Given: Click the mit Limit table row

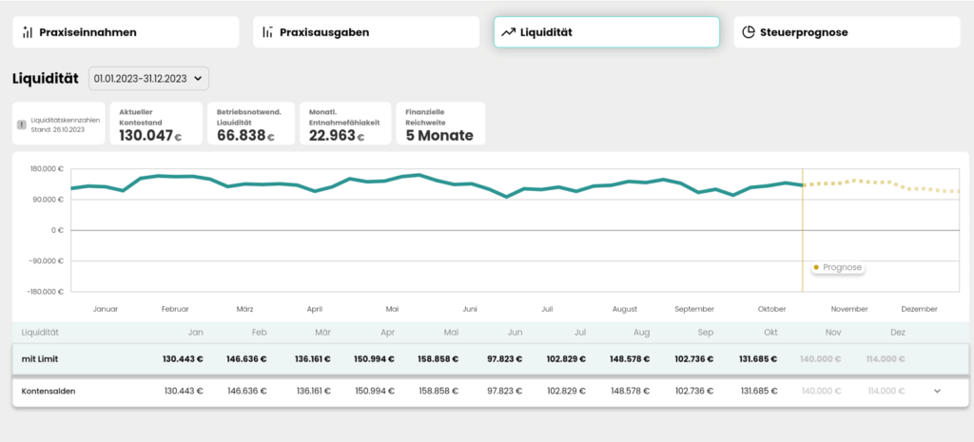Looking at the screenshot, I should coord(490,358).
